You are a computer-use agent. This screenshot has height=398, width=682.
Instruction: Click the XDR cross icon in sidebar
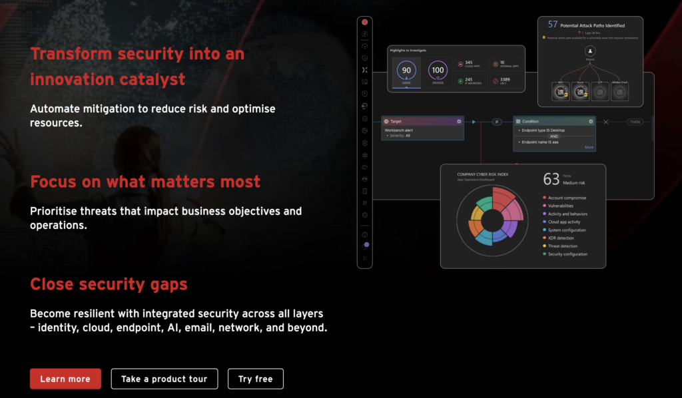[364, 70]
